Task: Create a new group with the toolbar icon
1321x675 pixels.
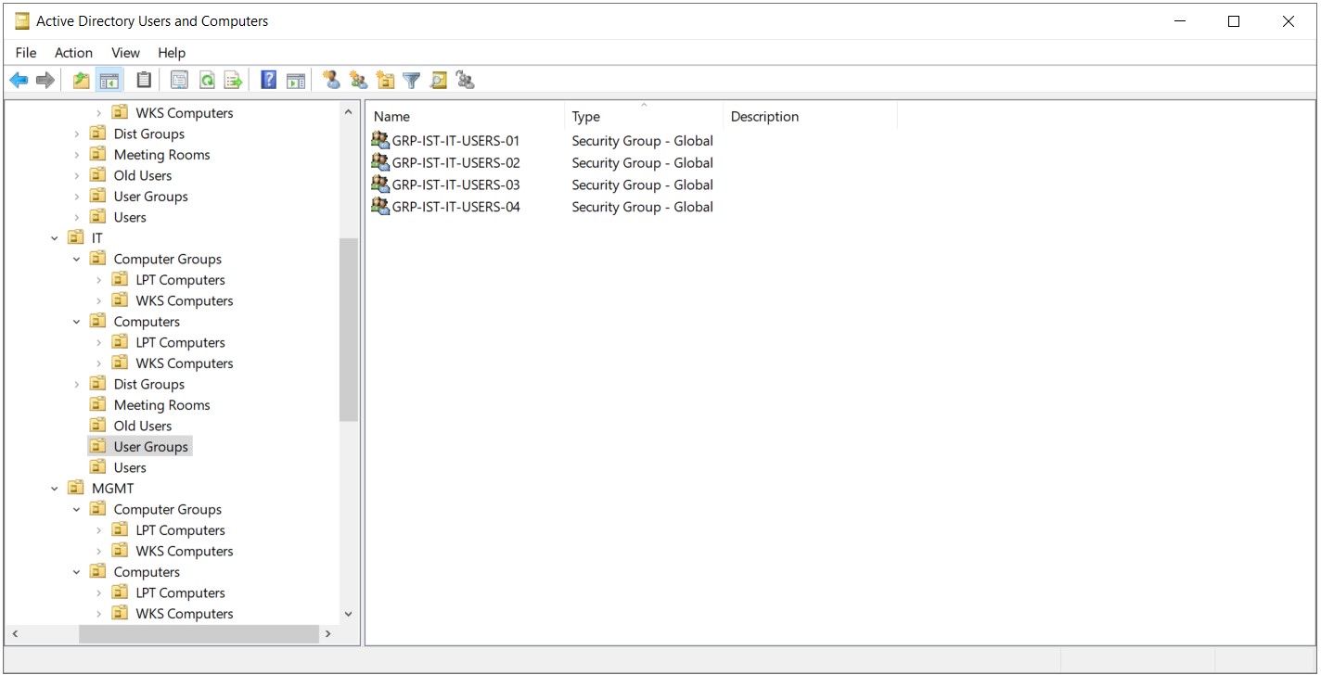Action: click(x=358, y=81)
